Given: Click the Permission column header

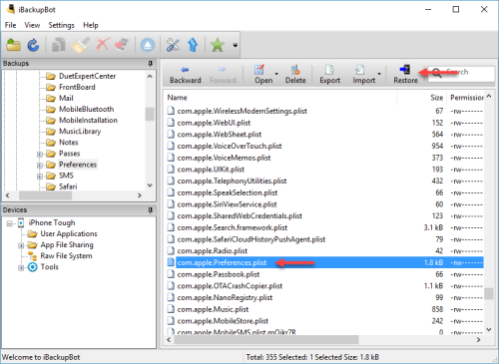Looking at the screenshot, I should coord(466,98).
